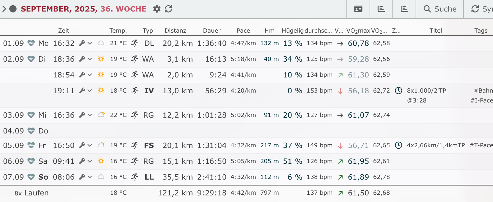Click the clock icon beside 4x2,66km/1,4kmTP

pos(398,145)
